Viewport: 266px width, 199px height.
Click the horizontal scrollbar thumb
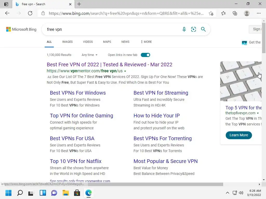point(156,184)
